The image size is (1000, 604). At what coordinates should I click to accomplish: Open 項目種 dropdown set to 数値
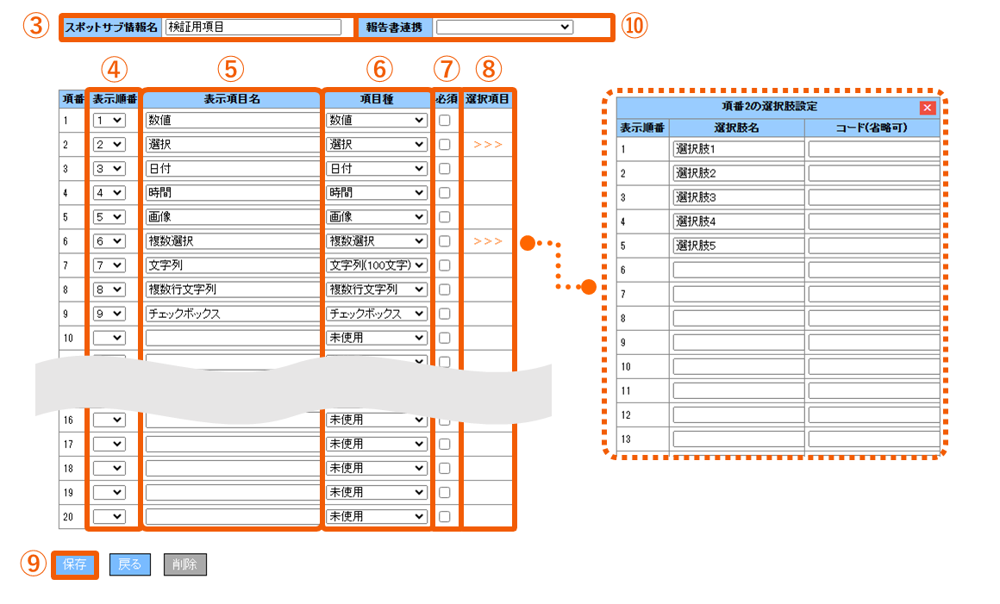click(x=376, y=121)
